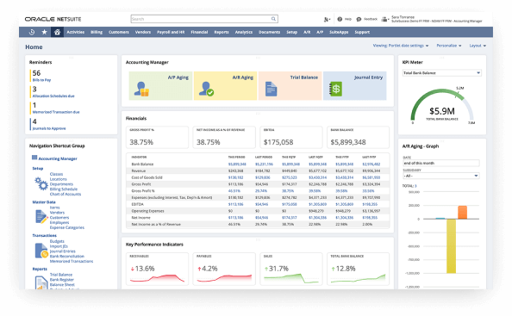Screen dimensions: 512x316
Task: Open the Customers menu
Action: pyautogui.click(x=119, y=32)
